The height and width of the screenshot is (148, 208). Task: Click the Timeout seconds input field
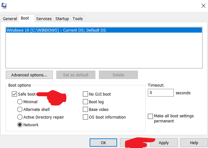pos(161,93)
